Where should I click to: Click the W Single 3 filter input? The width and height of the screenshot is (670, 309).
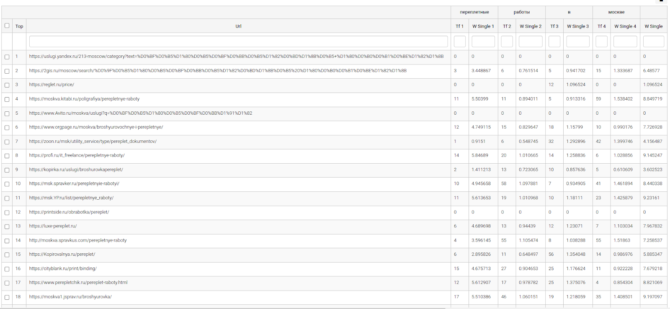pyautogui.click(x=577, y=41)
